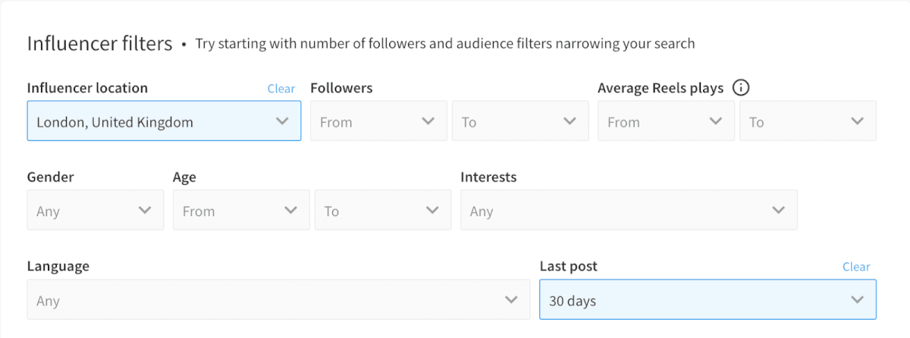This screenshot has width=910, height=338.
Task: Open the Followers From dropdown
Action: 377,121
